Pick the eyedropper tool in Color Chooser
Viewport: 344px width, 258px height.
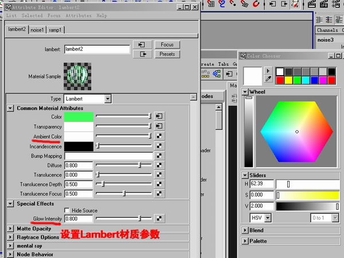[x=268, y=79]
